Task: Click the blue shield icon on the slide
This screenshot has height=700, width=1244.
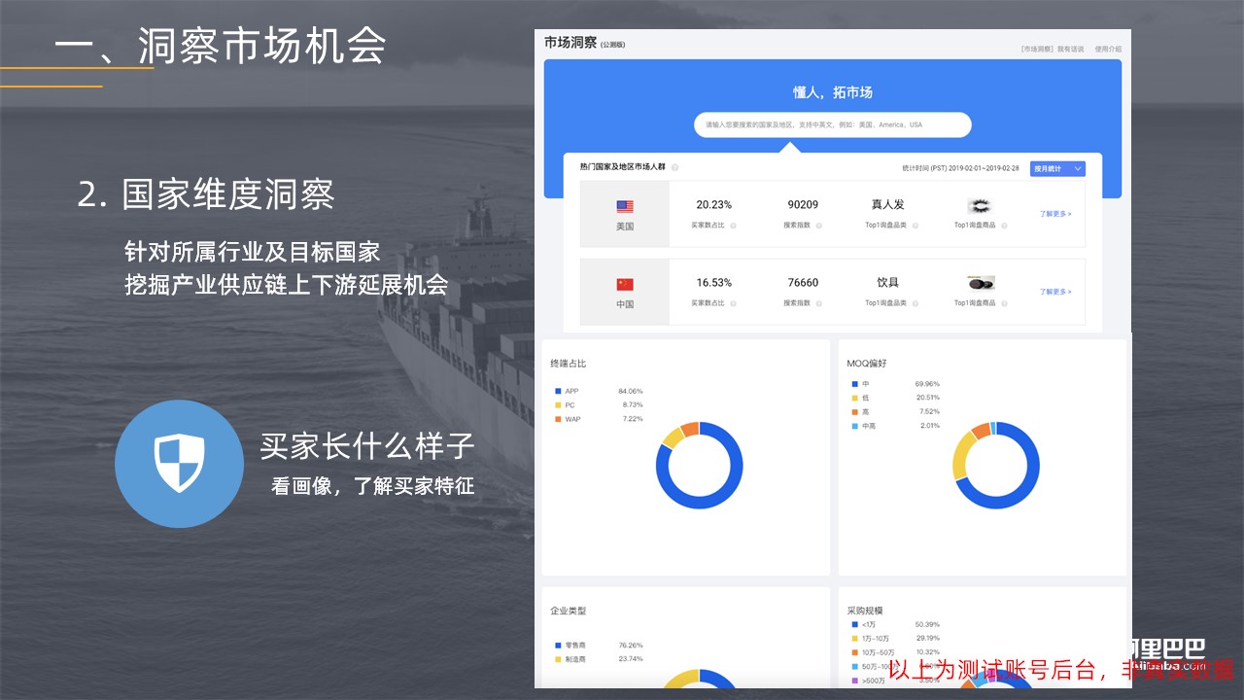Action: 180,464
